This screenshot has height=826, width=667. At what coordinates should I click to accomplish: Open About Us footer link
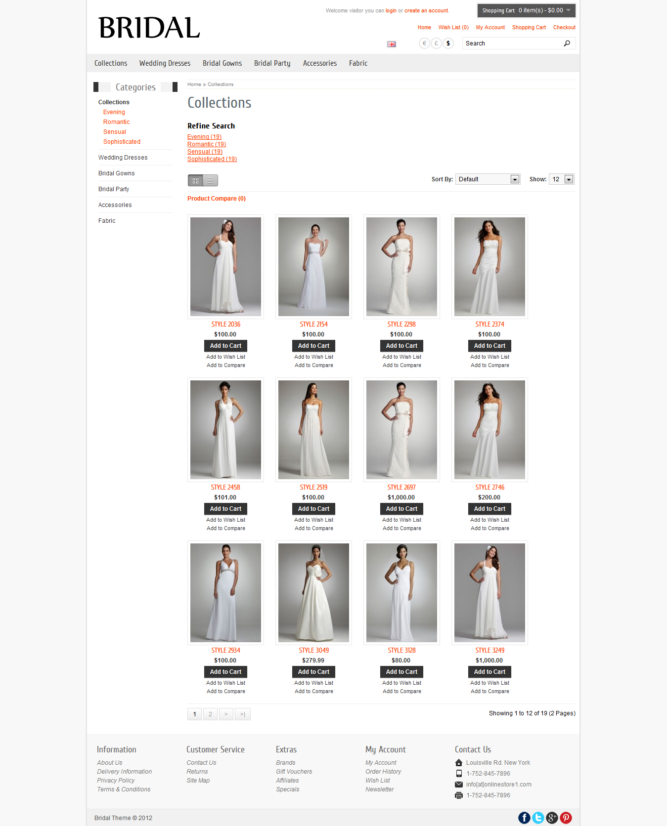[110, 763]
